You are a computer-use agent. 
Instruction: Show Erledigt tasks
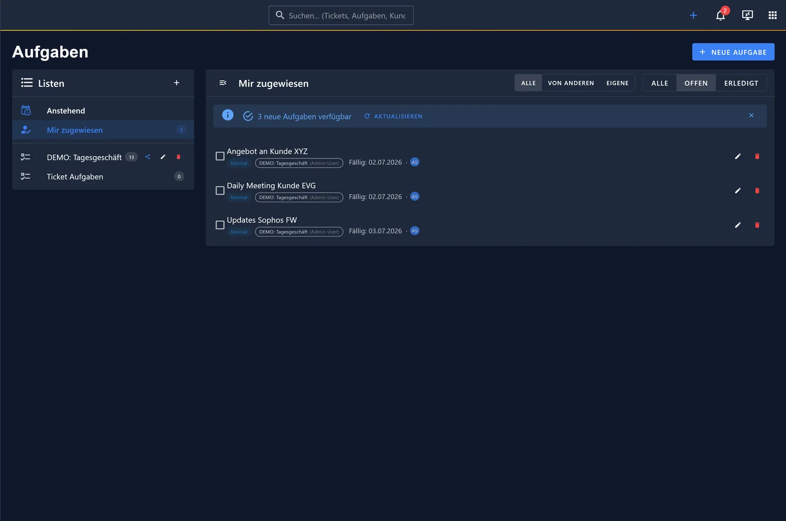(x=741, y=83)
